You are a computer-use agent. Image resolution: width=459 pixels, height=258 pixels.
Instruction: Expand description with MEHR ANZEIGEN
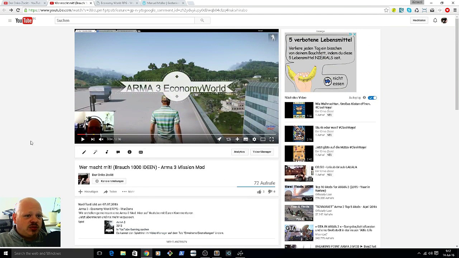[176, 242]
